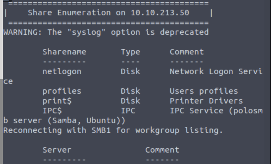
Task: Click the IP address 10.10.213.50
Action: pos(160,13)
